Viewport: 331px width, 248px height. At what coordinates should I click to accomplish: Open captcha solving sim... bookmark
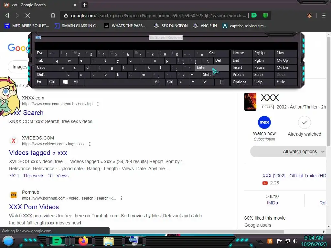coord(244,26)
